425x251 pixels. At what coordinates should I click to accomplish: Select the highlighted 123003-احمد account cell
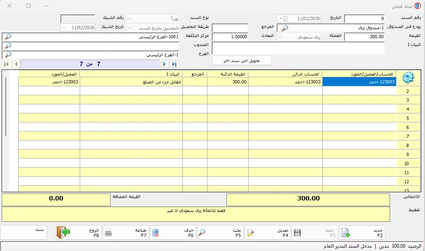tap(359, 82)
